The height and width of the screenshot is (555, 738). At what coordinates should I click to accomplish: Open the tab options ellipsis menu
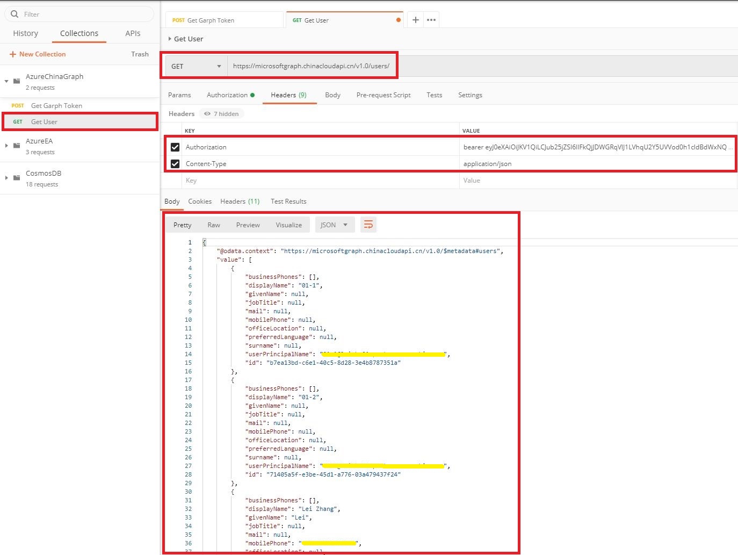431,20
